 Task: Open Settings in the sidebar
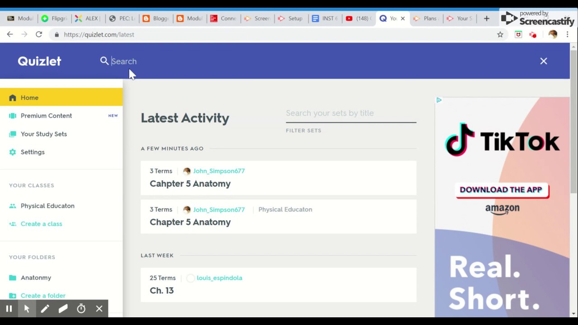point(61,152)
